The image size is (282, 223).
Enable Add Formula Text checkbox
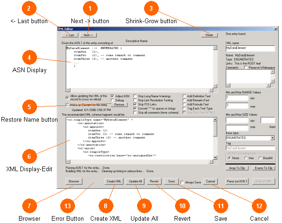(x=184, y=104)
